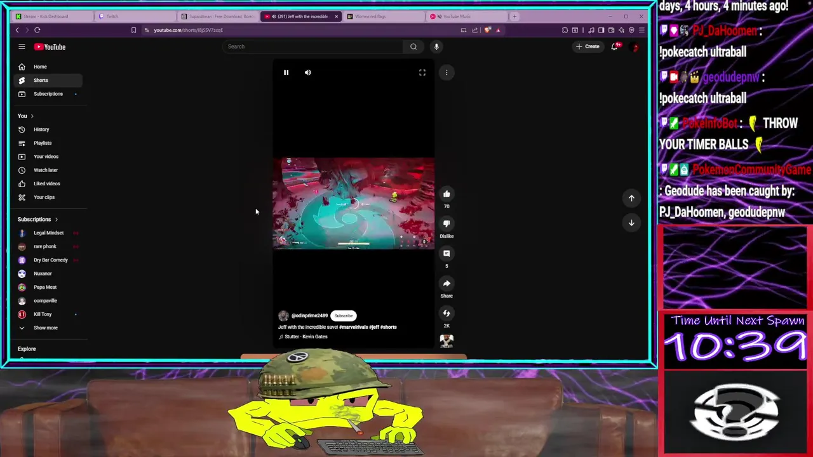Expand the Subscriptions section header
813x457 pixels.
(37, 220)
